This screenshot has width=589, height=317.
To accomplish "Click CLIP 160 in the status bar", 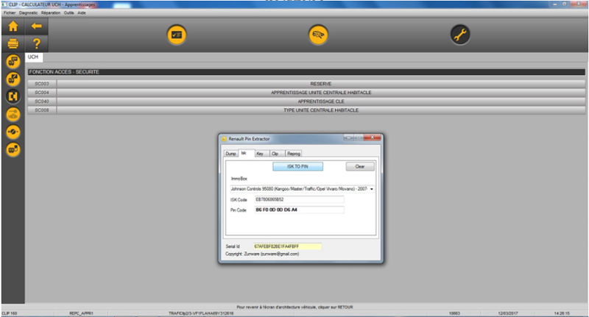I will 10,313.
